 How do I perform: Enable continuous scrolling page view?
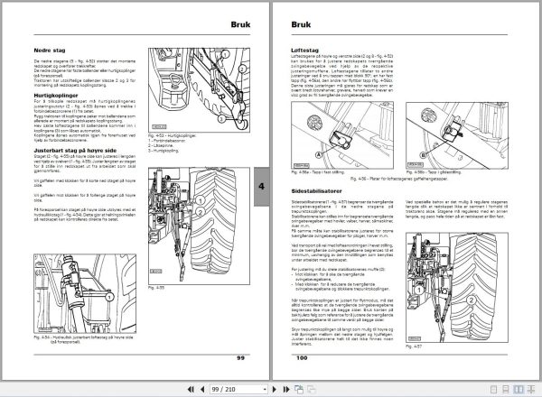(506, 390)
